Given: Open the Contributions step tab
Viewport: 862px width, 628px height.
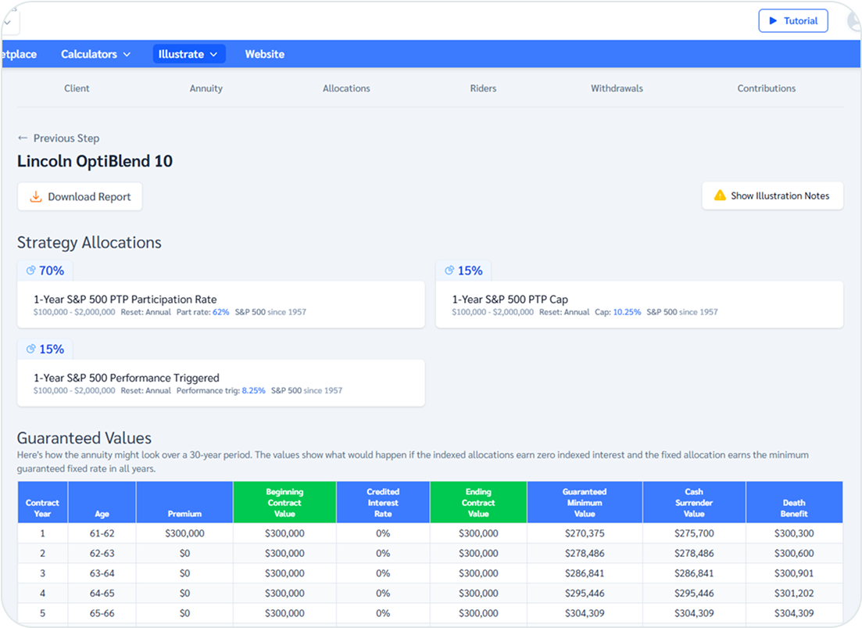Looking at the screenshot, I should click(x=767, y=88).
